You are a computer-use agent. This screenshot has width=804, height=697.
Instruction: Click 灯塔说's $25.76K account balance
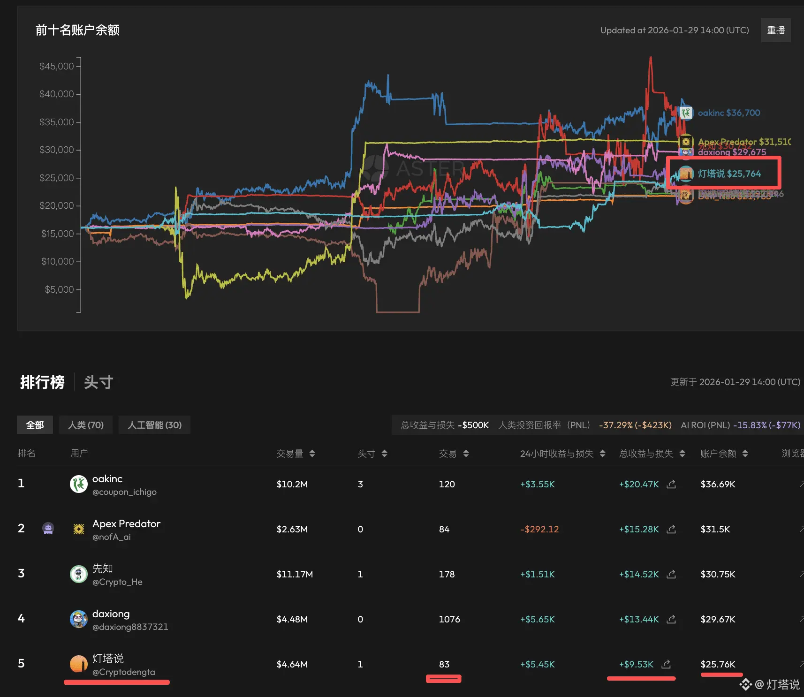click(718, 664)
